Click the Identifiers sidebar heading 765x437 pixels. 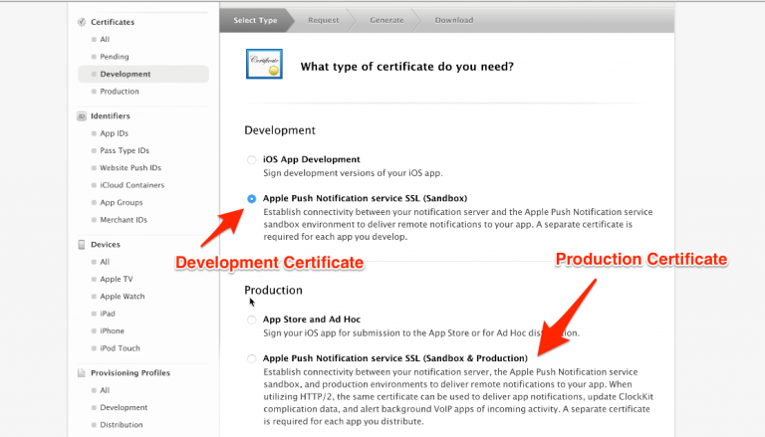(x=111, y=116)
